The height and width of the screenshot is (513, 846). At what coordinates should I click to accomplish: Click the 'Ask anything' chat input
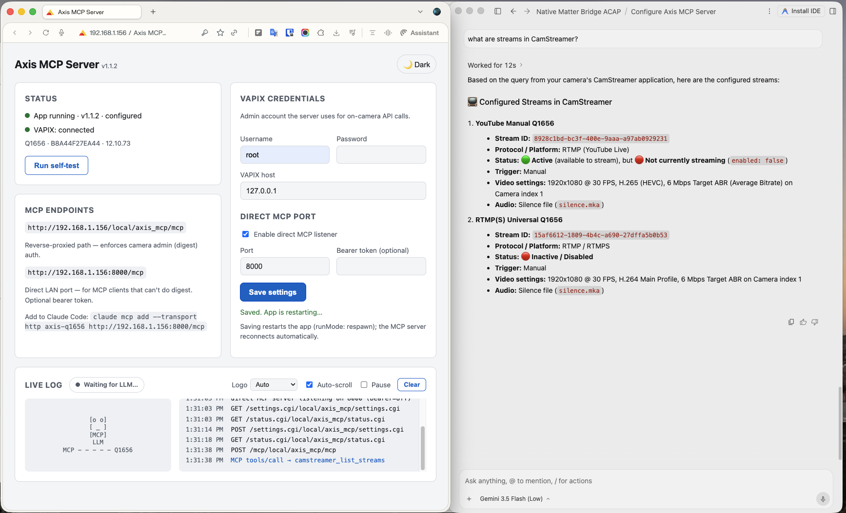(646, 481)
